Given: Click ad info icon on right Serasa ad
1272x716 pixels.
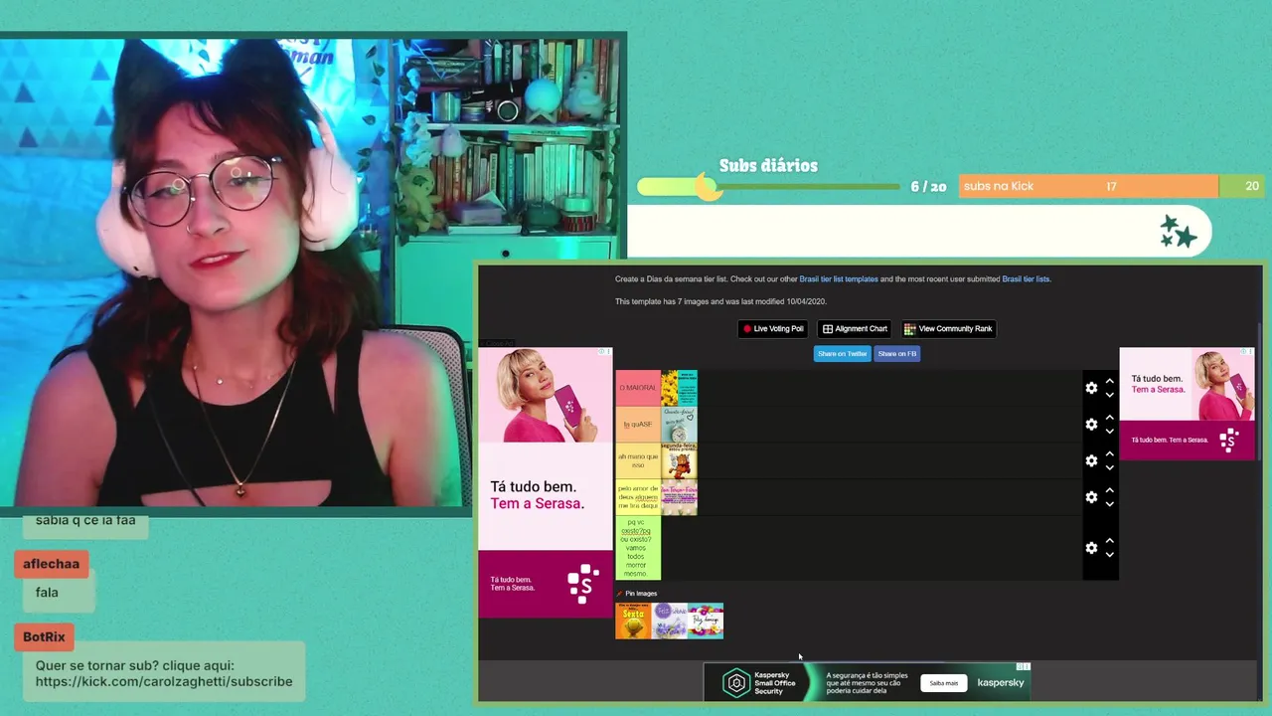Looking at the screenshot, I should pyautogui.click(x=1243, y=351).
